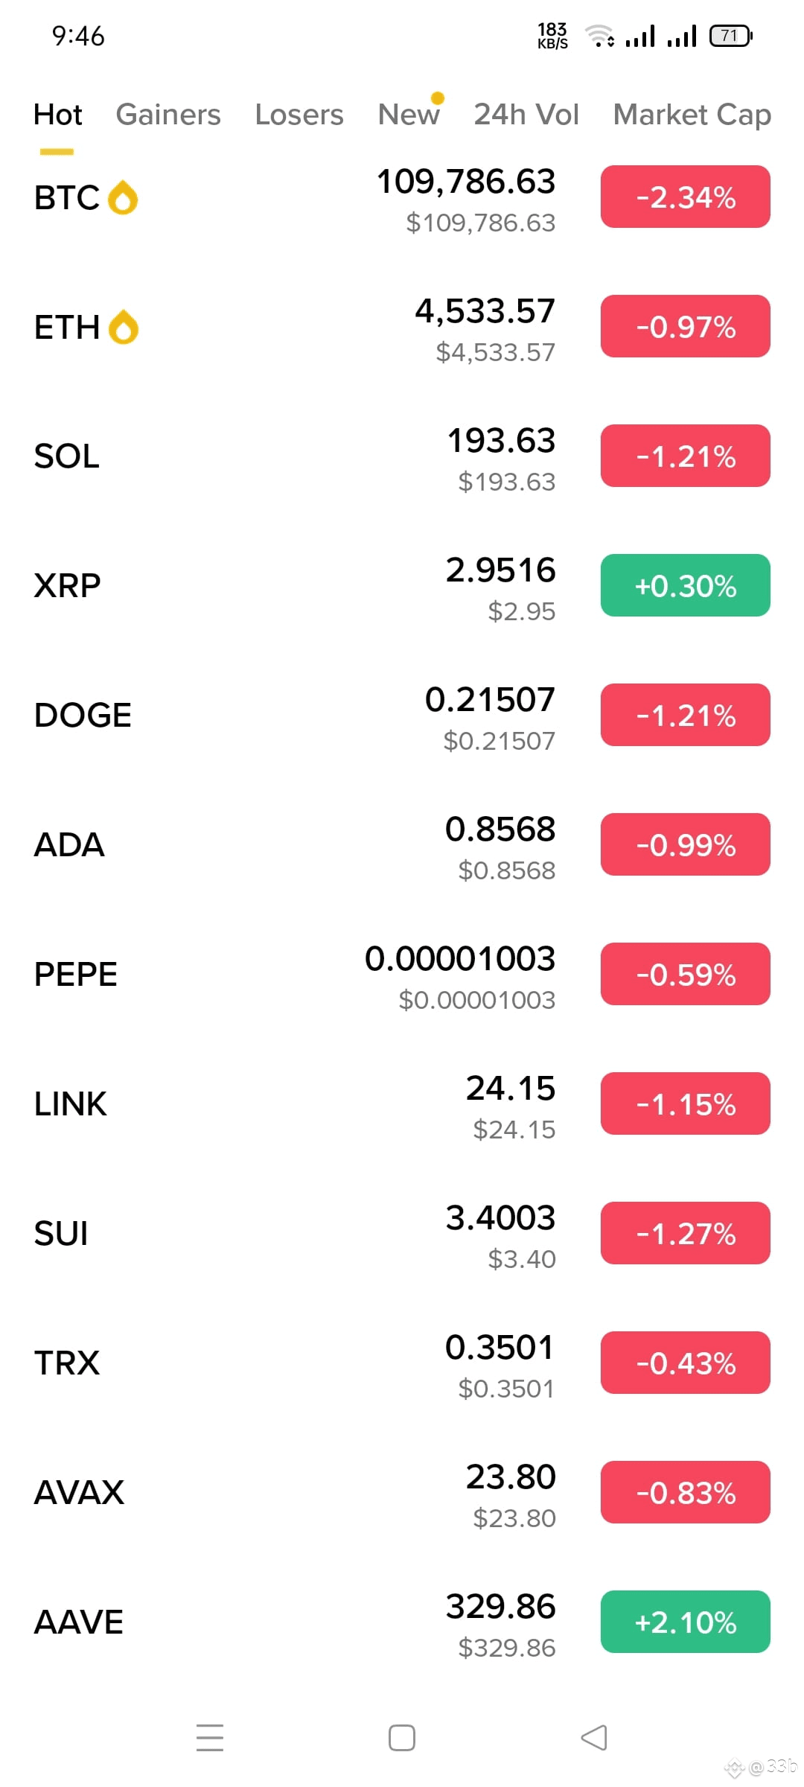Tap the orange dot on New tab
Image resolution: width=804 pixels, height=1787 pixels.
point(438,98)
